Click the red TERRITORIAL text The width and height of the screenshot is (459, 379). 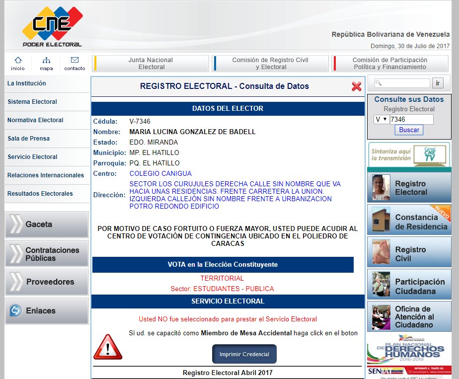coord(222,278)
